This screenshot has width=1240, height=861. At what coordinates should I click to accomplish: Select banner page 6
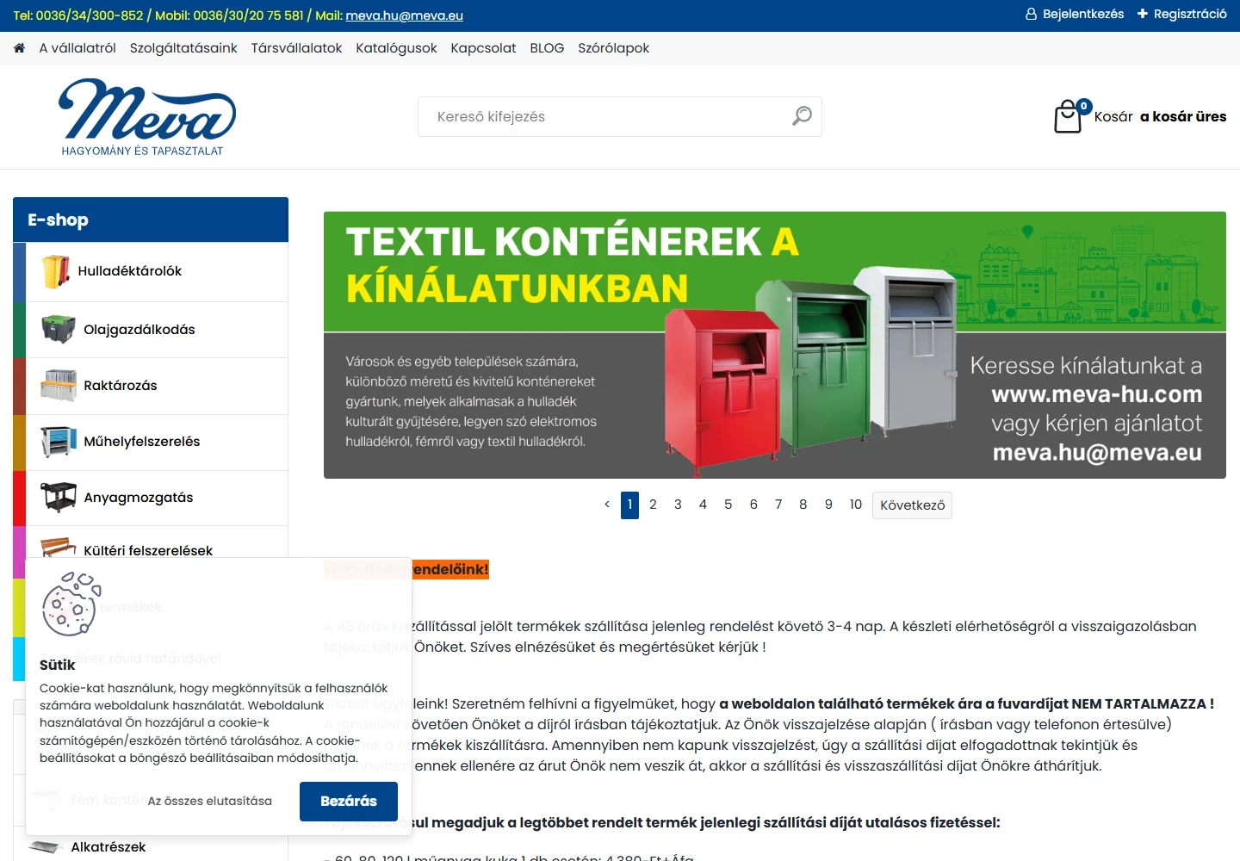point(753,505)
